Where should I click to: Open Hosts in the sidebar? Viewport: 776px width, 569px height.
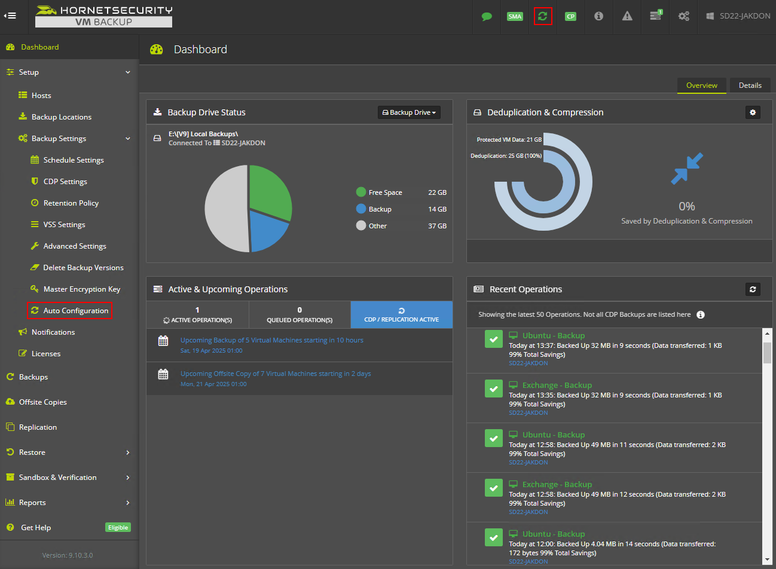pos(41,96)
